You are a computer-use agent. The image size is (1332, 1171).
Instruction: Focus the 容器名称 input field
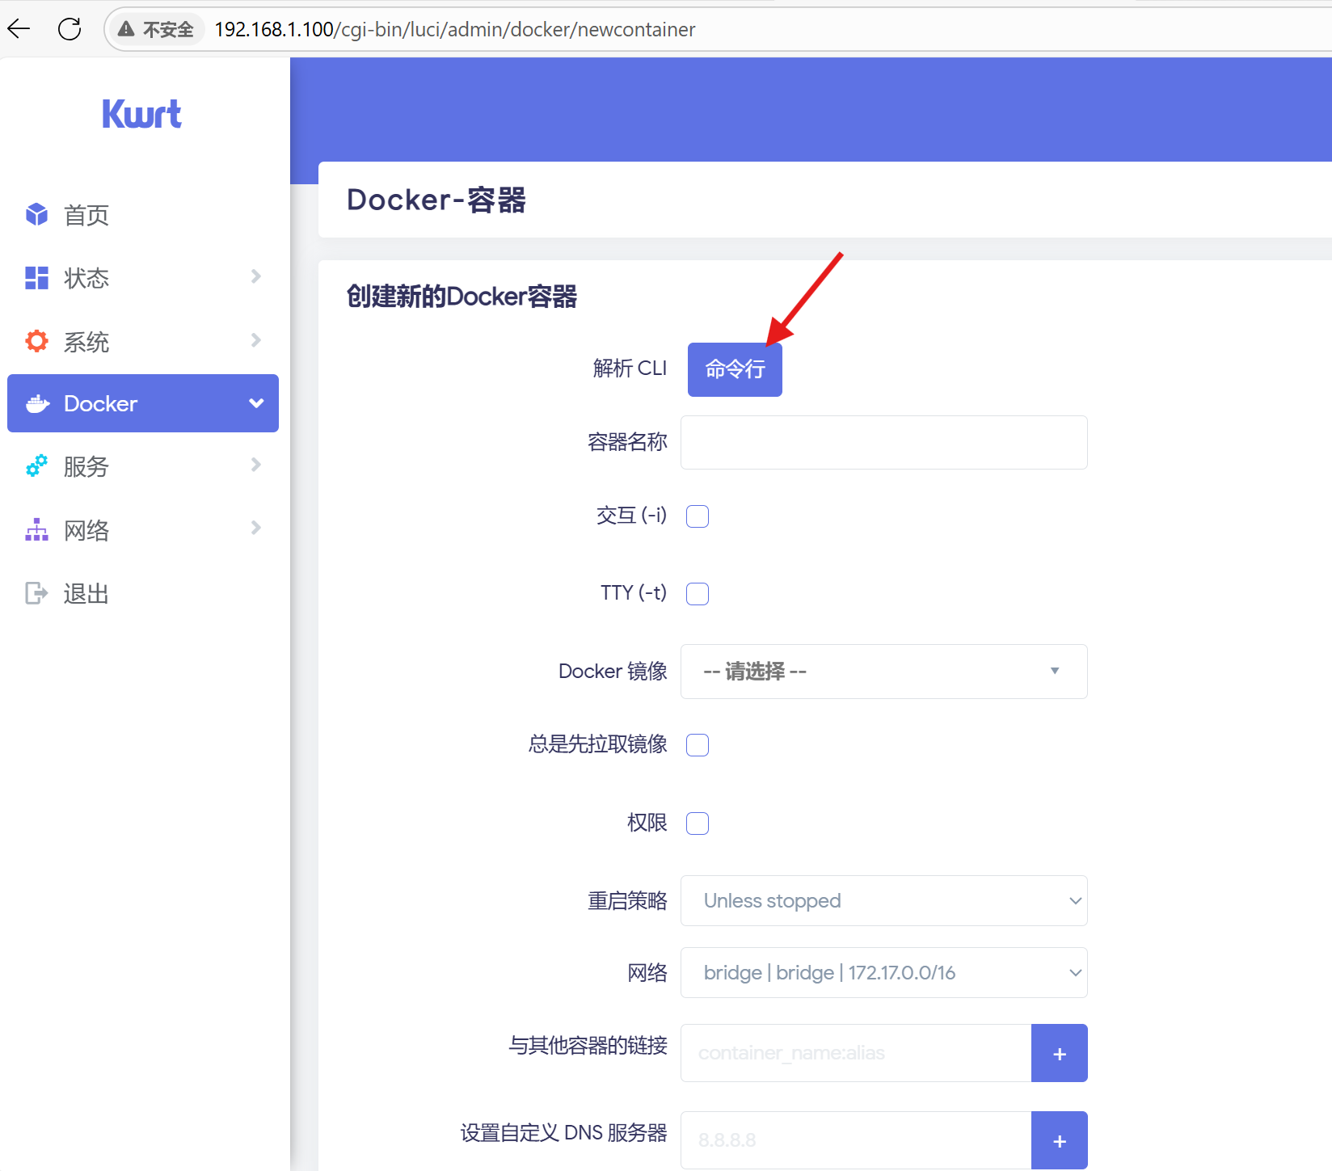pos(884,443)
